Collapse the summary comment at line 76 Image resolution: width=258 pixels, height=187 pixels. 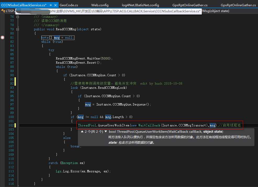point(18,17)
